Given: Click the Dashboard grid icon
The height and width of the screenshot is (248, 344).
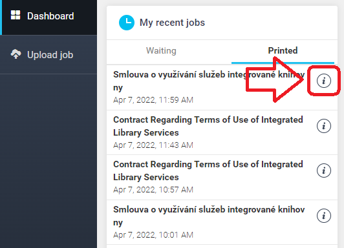Looking at the screenshot, I should [16, 15].
